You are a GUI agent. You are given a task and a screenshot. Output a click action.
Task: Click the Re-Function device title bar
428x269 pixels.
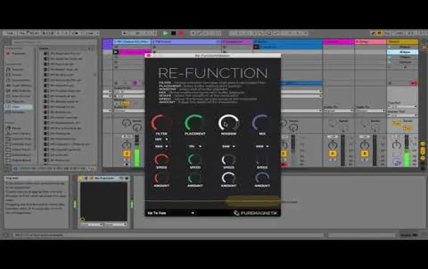(x=104, y=178)
